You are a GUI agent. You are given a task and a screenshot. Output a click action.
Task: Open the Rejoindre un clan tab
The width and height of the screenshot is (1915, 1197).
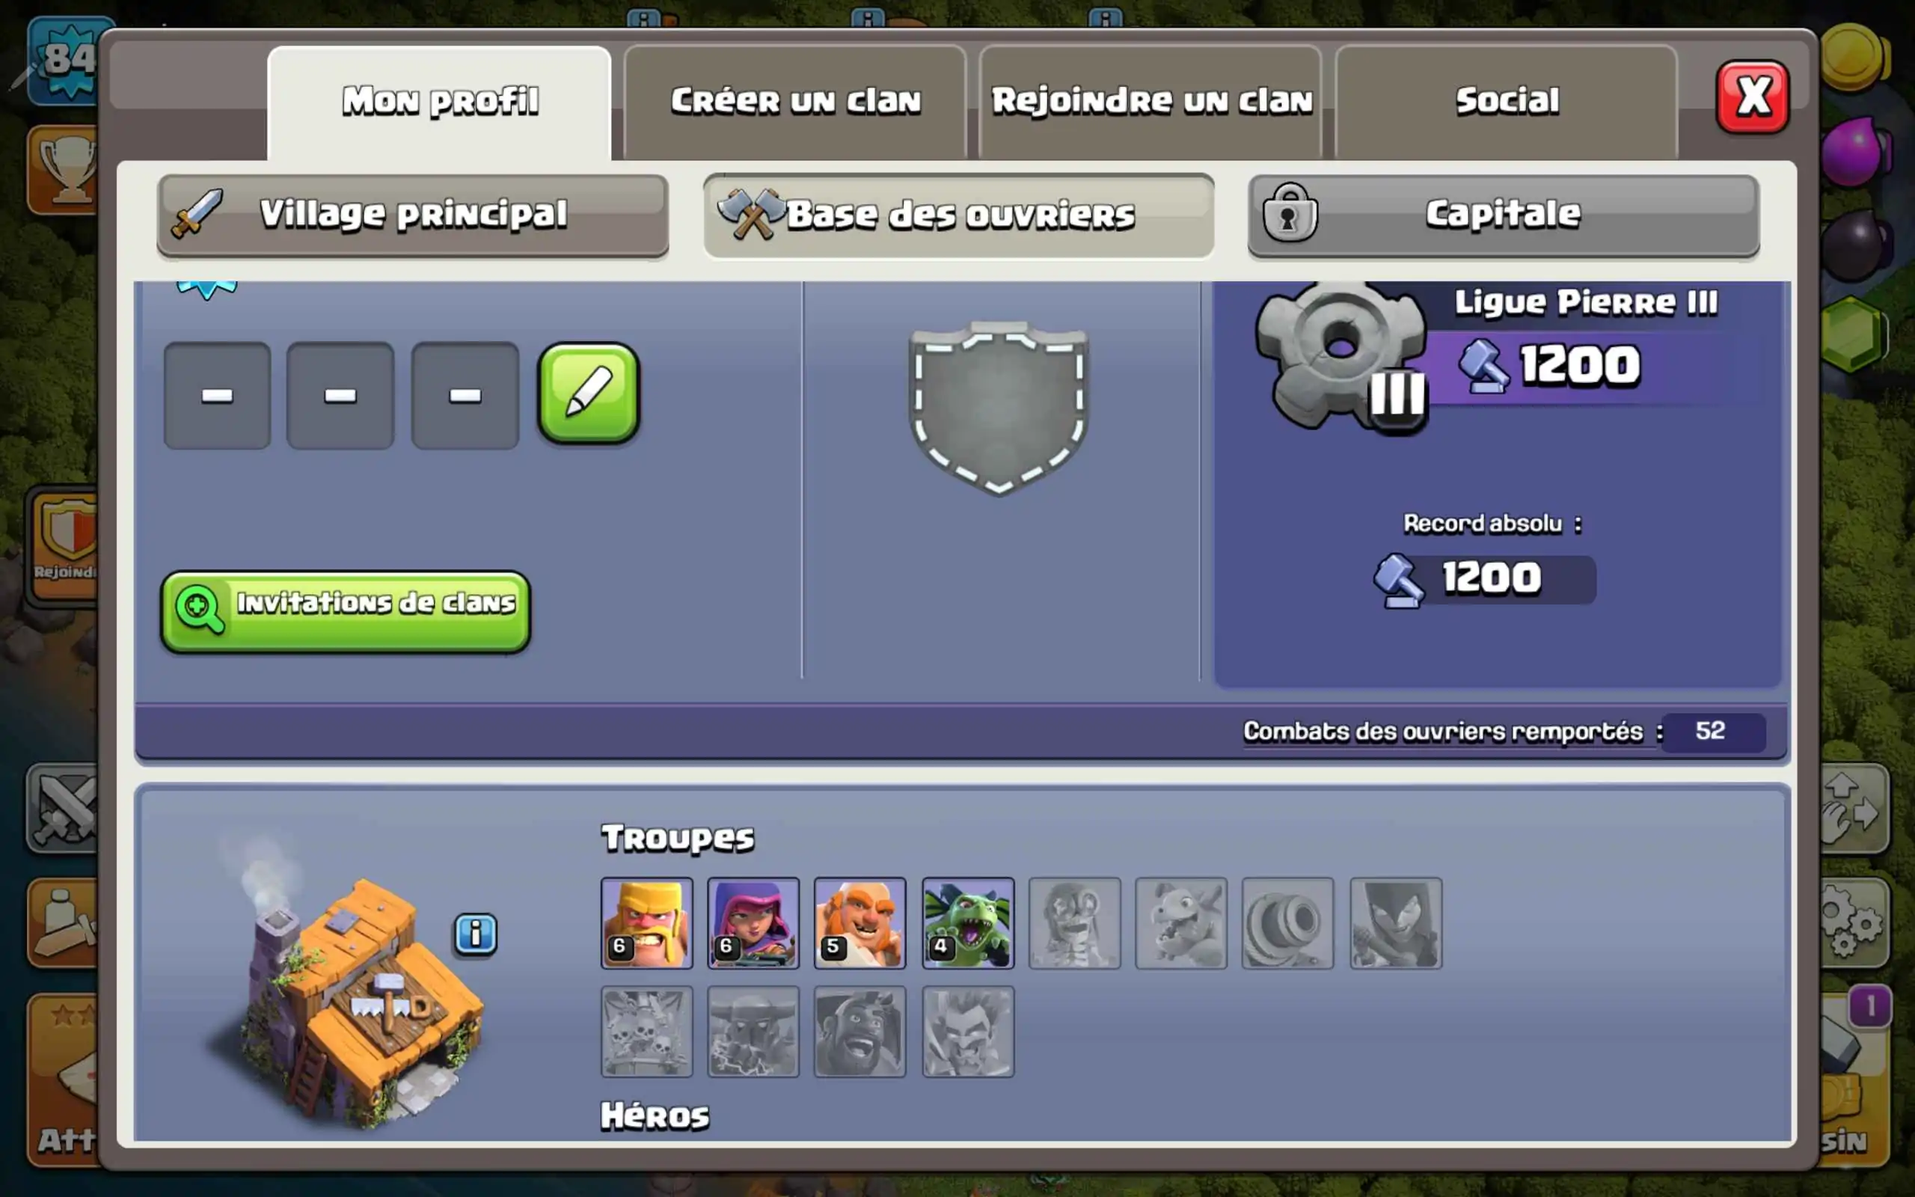(1151, 101)
